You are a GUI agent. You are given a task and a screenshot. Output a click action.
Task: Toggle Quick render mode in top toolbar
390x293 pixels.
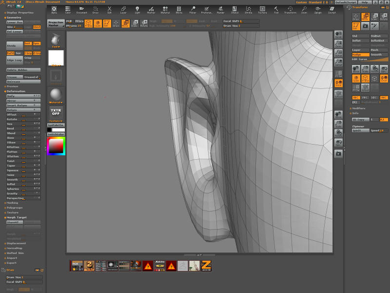[x=98, y=23]
